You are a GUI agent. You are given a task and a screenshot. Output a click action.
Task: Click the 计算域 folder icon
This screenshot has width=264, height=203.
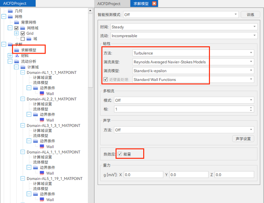coord(23,67)
